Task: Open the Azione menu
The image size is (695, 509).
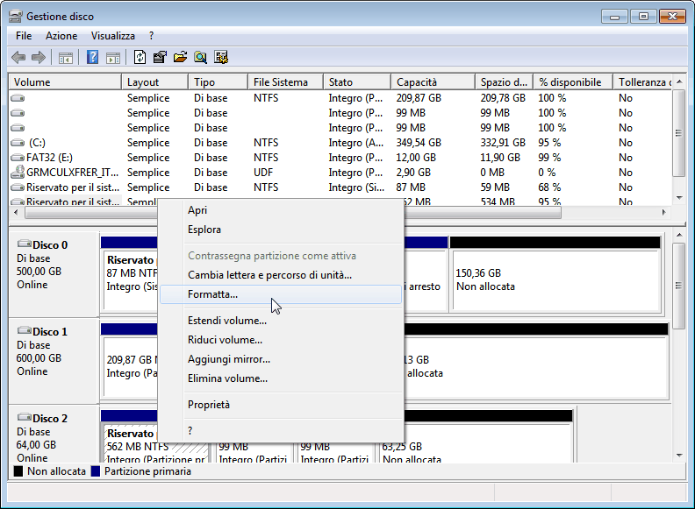Action: point(61,36)
